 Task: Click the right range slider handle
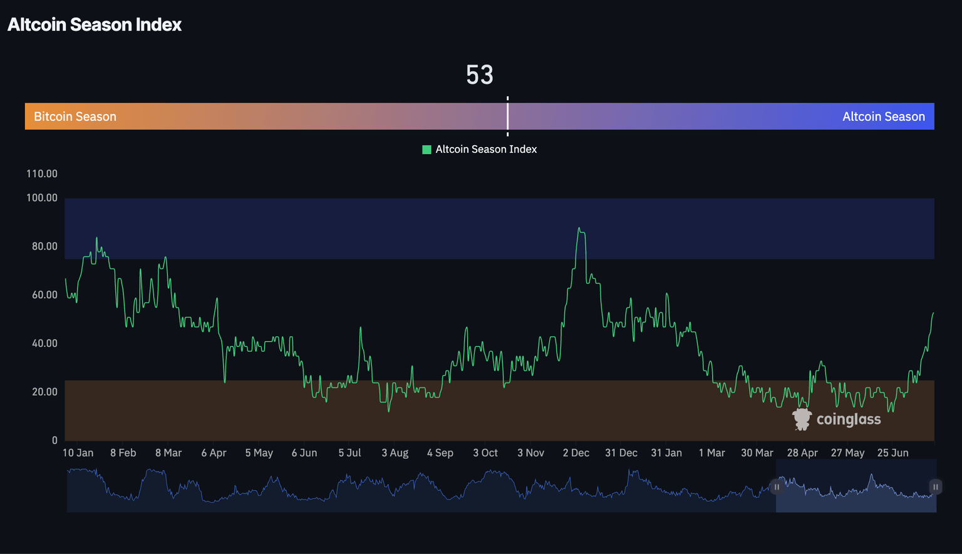pyautogui.click(x=935, y=486)
